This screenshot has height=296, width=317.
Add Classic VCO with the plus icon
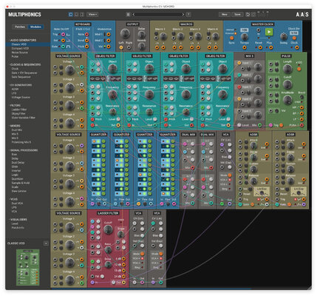pyautogui.click(x=46, y=243)
